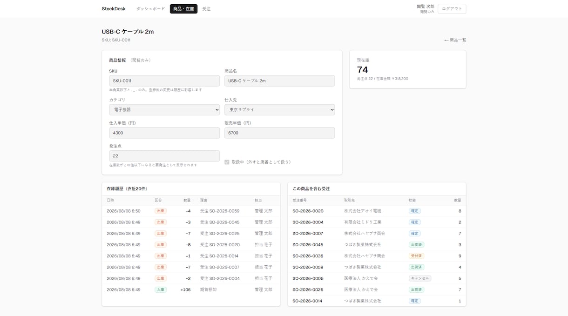Select the 販売単価(円) field
This screenshot has height=316, width=568.
coord(279,133)
